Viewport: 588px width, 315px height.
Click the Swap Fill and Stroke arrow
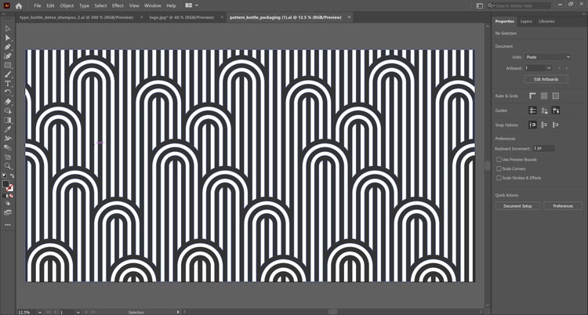click(x=12, y=176)
